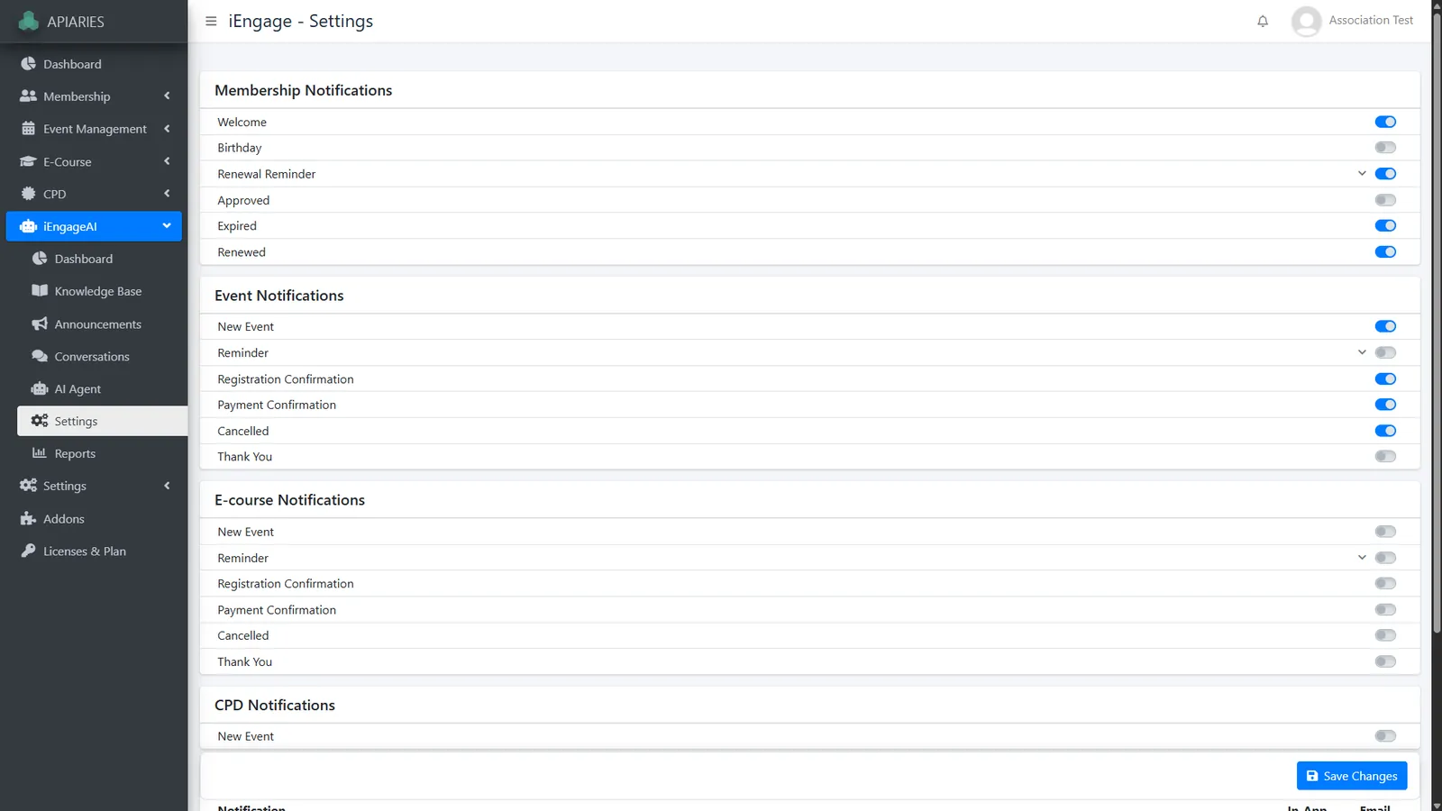
Task: Toggle the CPD New Event notification
Action: 1385,736
